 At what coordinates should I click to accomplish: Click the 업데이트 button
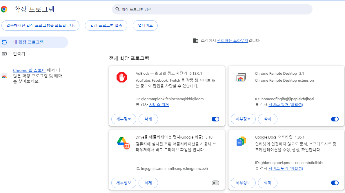point(145,26)
